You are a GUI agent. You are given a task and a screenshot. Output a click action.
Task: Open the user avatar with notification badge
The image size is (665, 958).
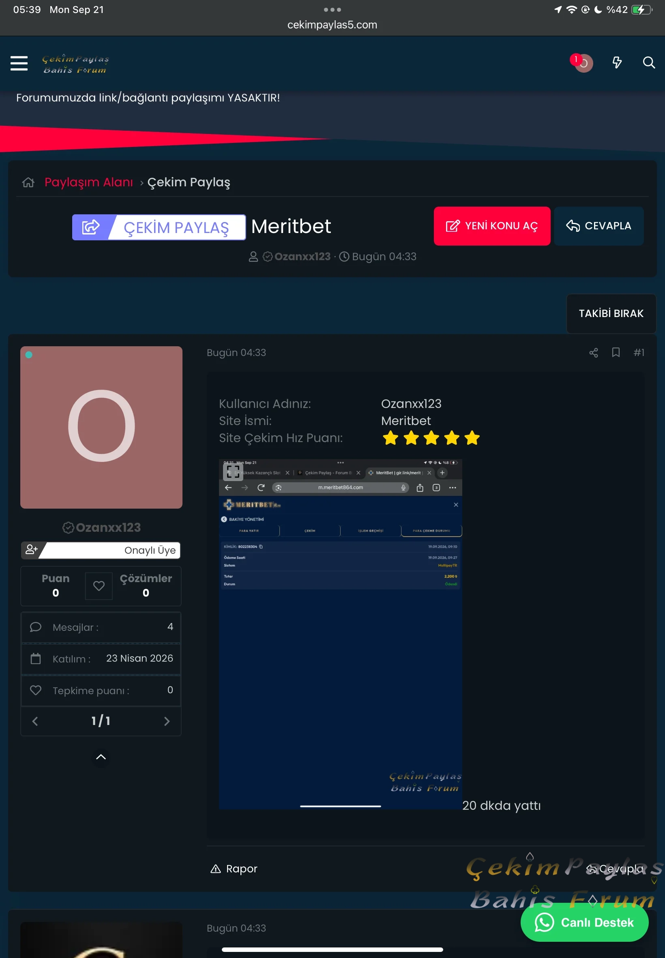pyautogui.click(x=583, y=63)
